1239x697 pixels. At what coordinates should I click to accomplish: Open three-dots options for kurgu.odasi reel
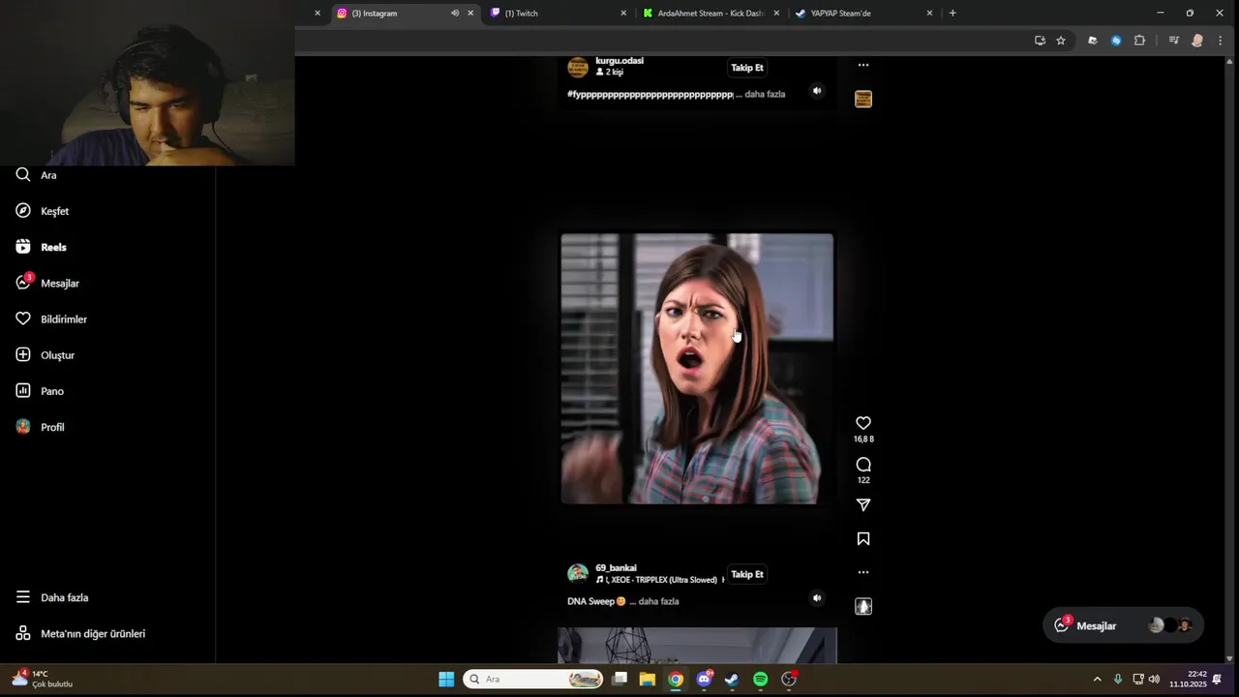[x=863, y=65]
